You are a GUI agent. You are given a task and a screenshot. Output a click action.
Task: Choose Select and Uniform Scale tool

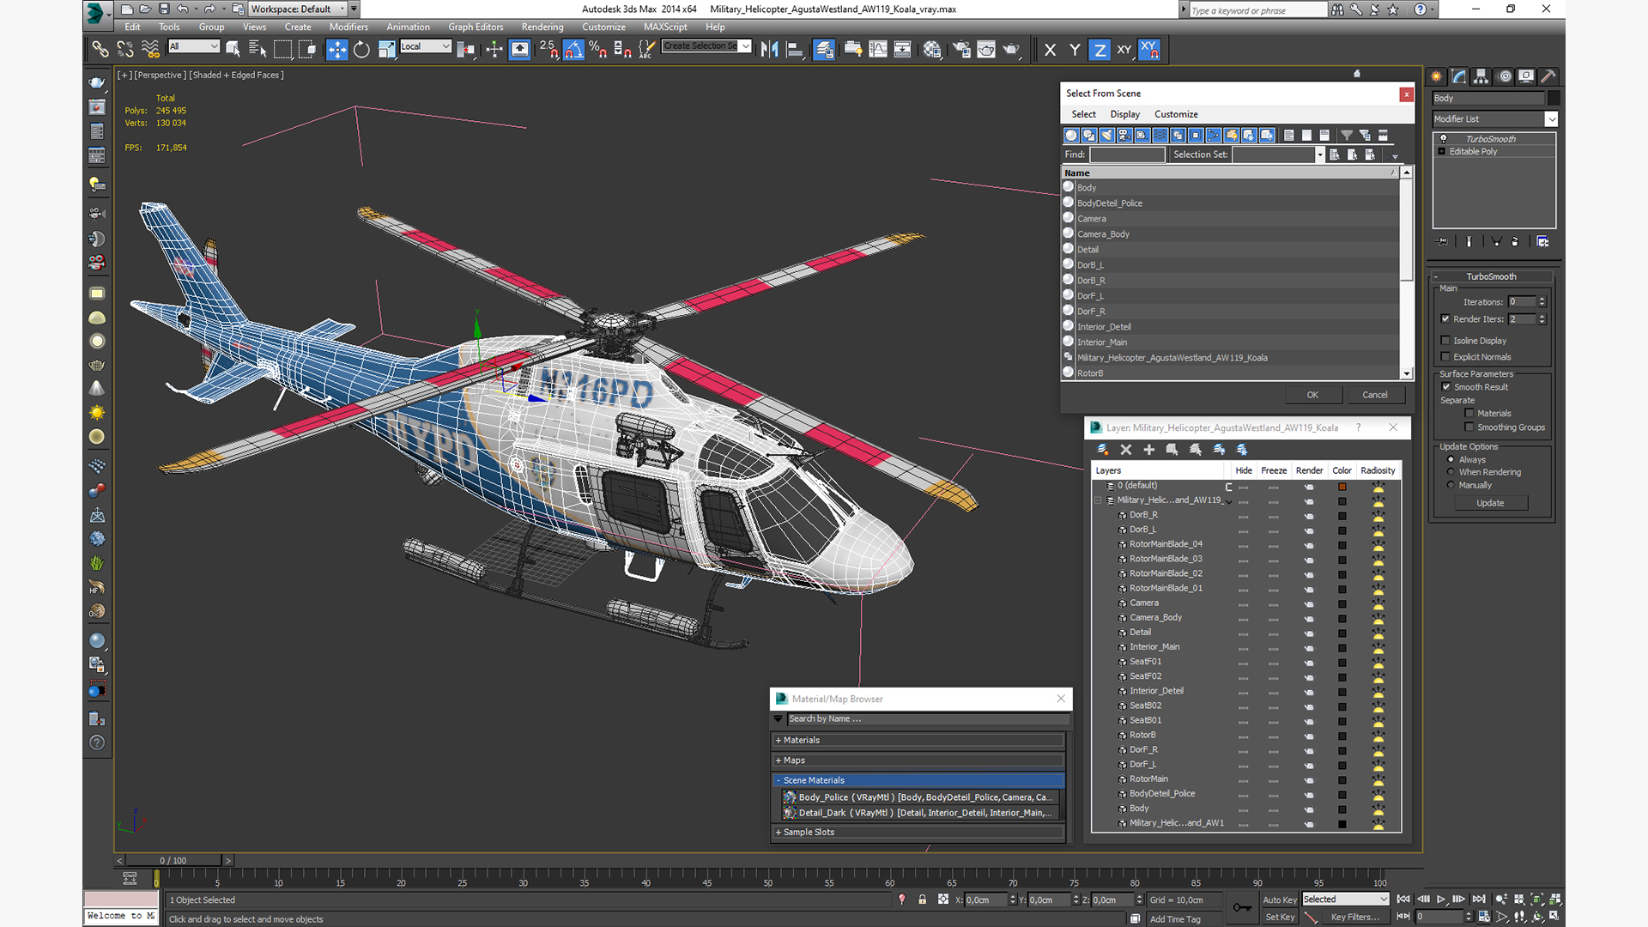pyautogui.click(x=387, y=50)
